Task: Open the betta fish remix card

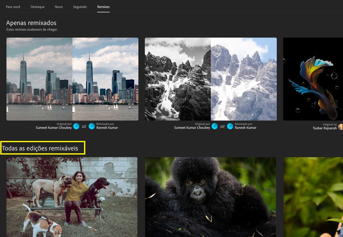Action: pyautogui.click(x=313, y=79)
